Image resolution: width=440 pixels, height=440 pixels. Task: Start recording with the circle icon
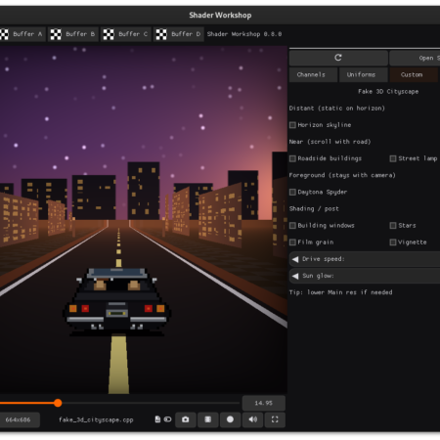tap(230, 419)
